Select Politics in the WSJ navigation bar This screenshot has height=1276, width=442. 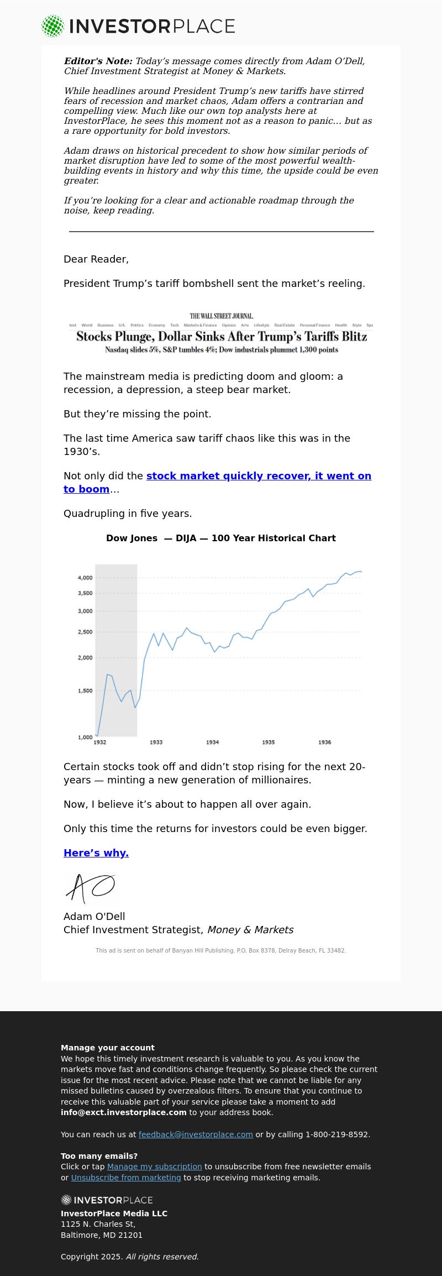click(137, 325)
